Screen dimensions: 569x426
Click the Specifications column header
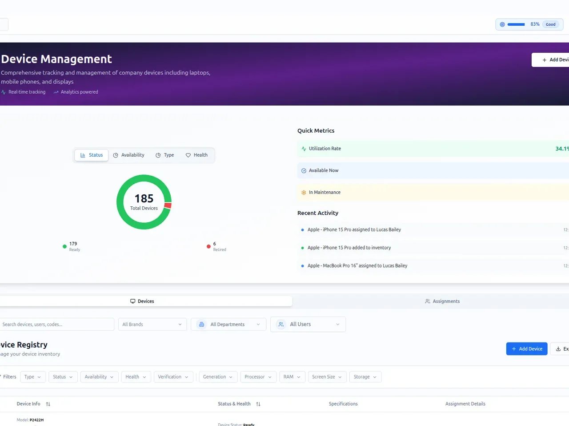pyautogui.click(x=343, y=404)
